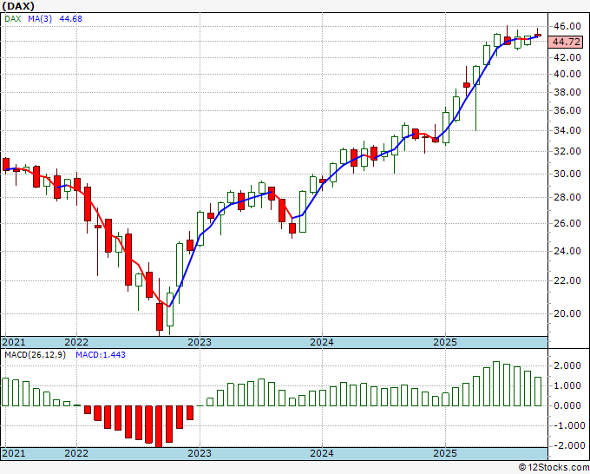Click the rightmost MACD histogram bar
This screenshot has height=474, width=590.
(538, 392)
